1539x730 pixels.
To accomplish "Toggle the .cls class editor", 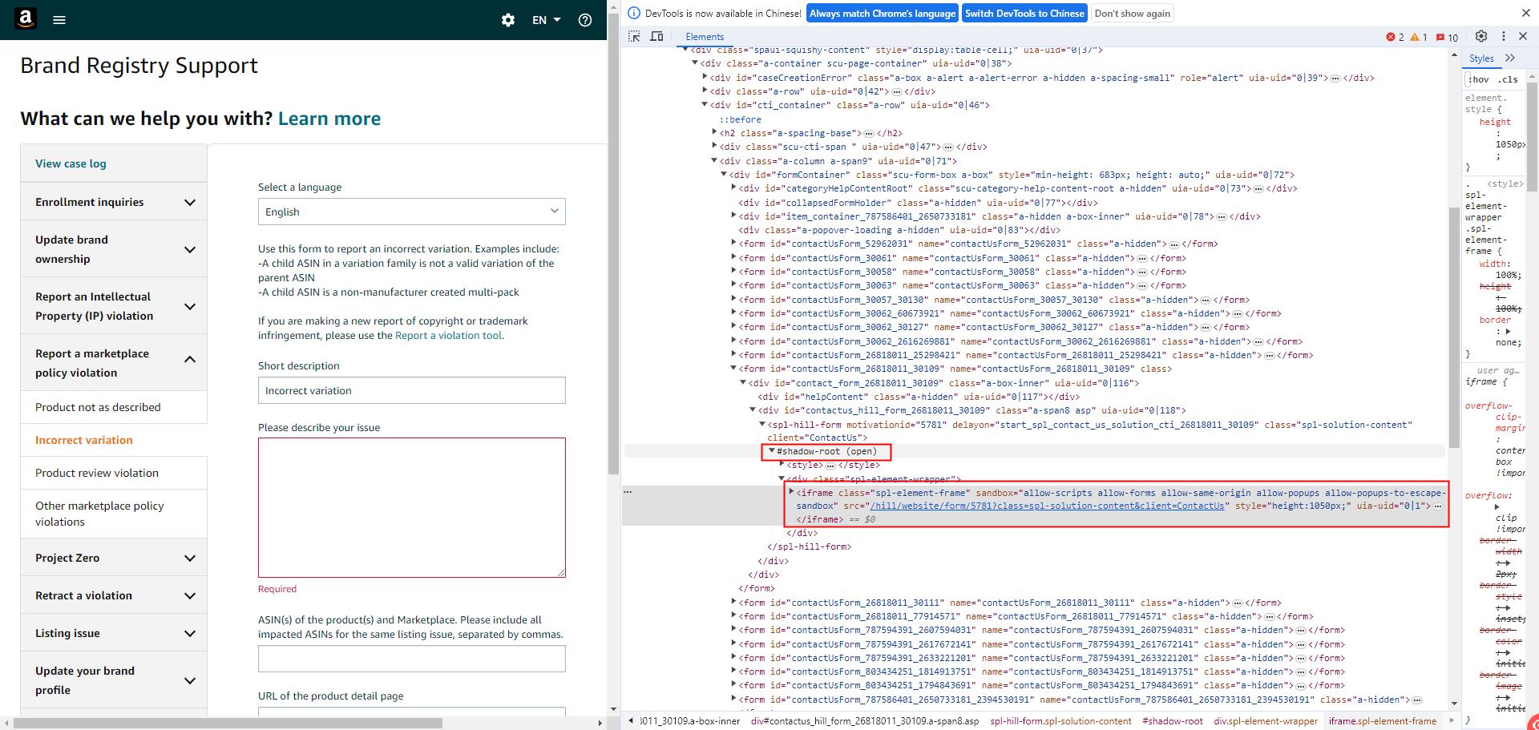I will click(x=1509, y=79).
